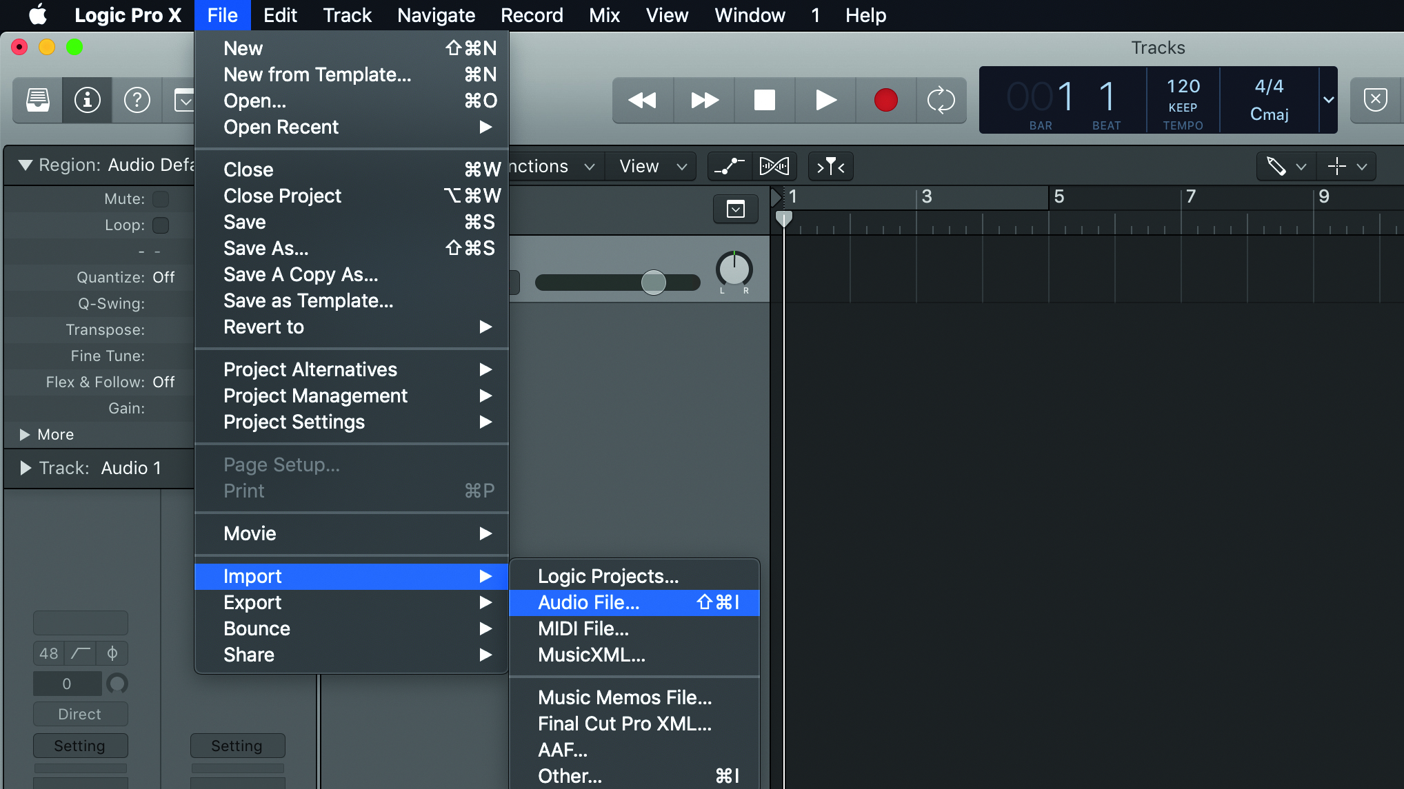Screen dimensions: 1404x789
Task: Click the Rewind transport button
Action: point(643,101)
